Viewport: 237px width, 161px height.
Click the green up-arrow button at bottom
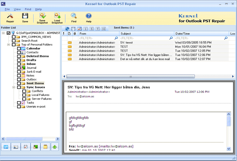coord(55,147)
